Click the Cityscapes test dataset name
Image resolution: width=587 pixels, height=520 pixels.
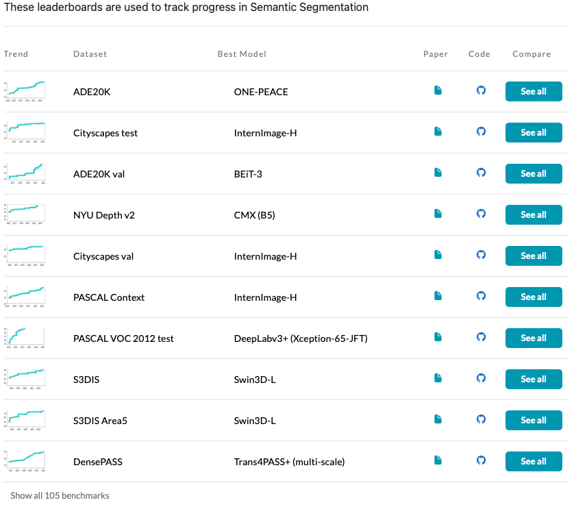point(105,133)
